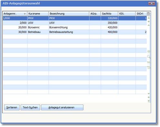Toggle sort arrow in Anlagennr. column header
Viewport: 160px width, 127px height.
pyautogui.click(x=25, y=14)
